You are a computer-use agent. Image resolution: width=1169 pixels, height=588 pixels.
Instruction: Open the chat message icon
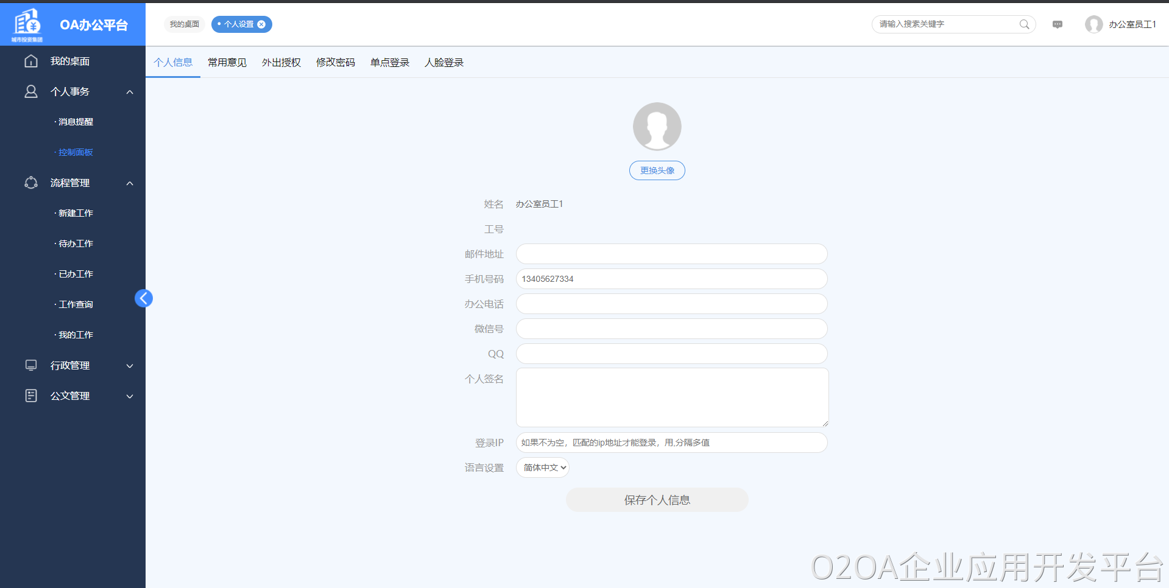coord(1058,24)
